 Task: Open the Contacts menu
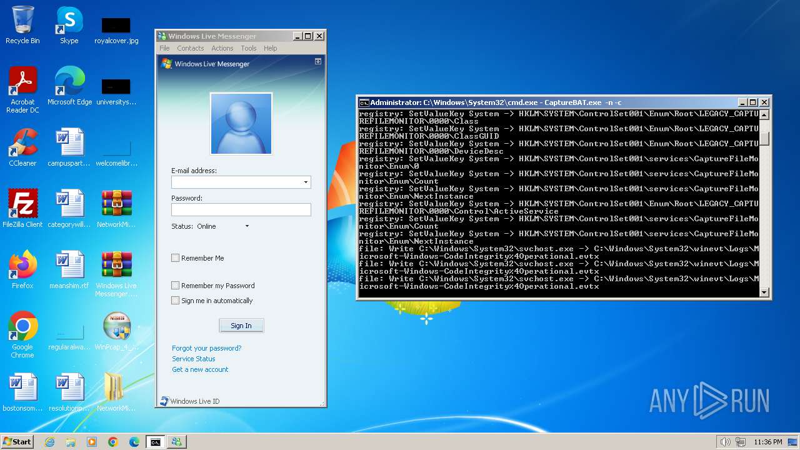pyautogui.click(x=190, y=48)
